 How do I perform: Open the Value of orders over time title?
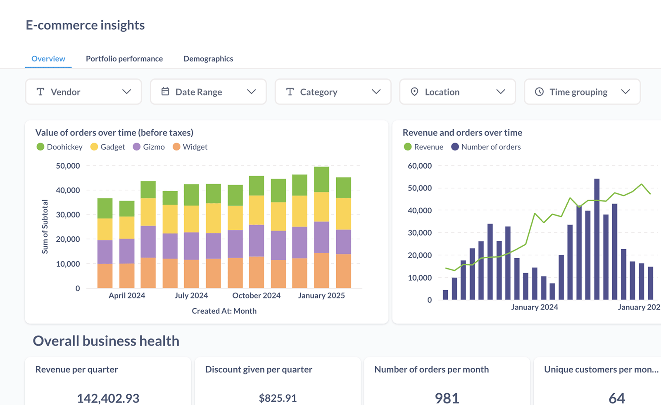(x=114, y=133)
